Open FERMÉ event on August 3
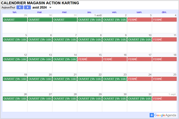179x119 pixels. pyautogui.click(x=140, y=20)
